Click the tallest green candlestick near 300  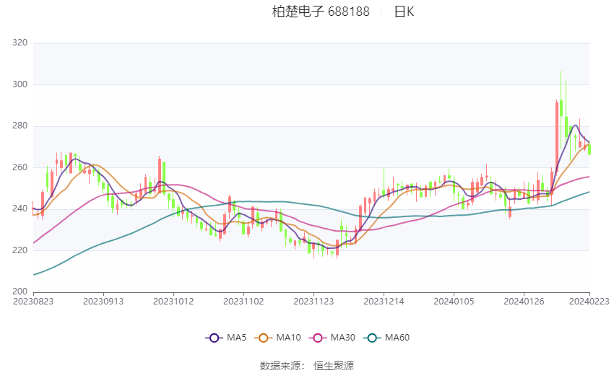tap(561, 108)
